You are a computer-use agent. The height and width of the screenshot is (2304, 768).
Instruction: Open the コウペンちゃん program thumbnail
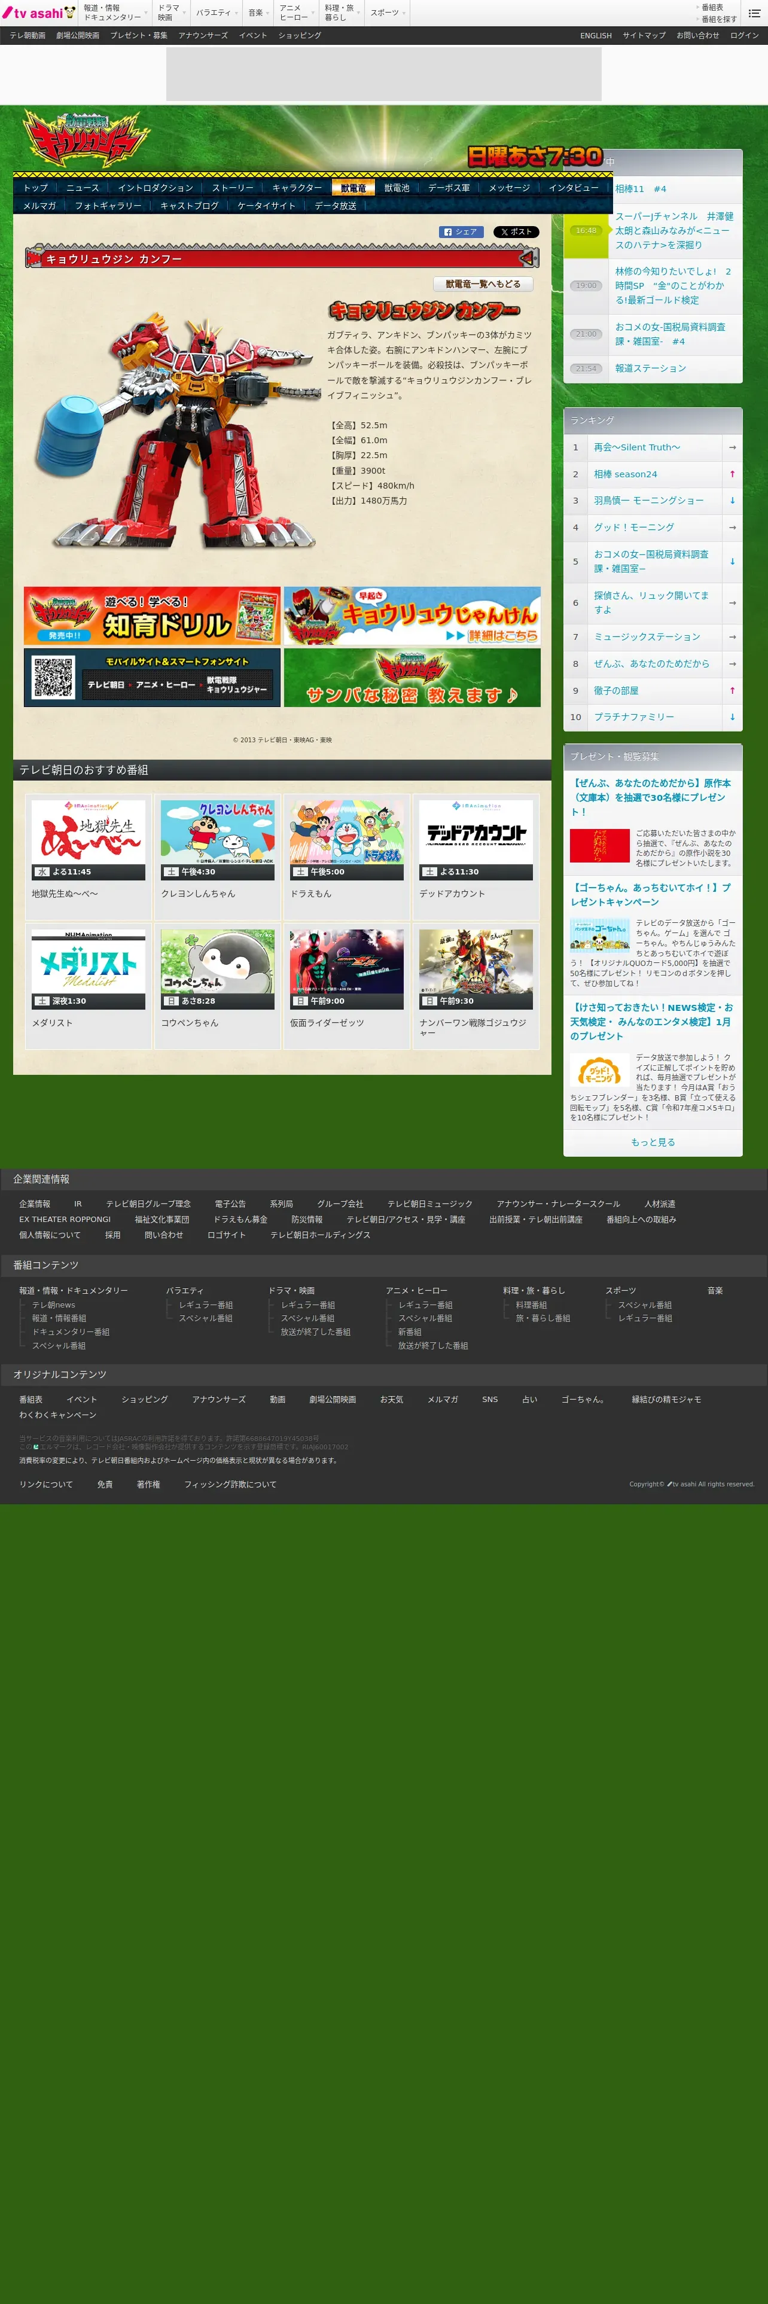point(217,970)
